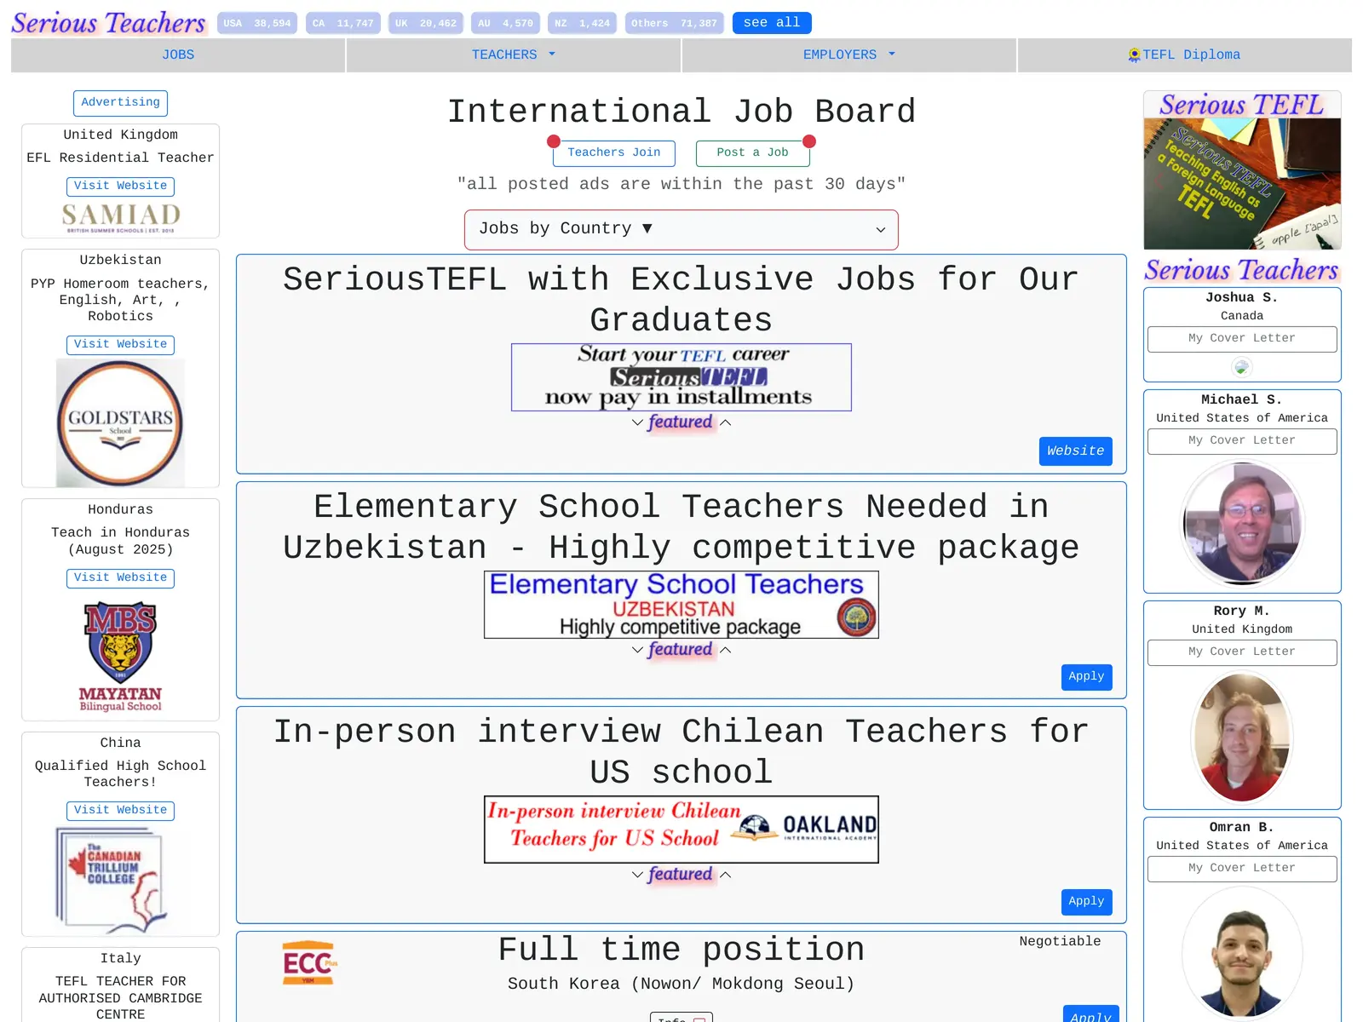This screenshot has height=1022, width=1363.
Task: Click the TEFL Diploma medal icon
Action: click(1134, 55)
